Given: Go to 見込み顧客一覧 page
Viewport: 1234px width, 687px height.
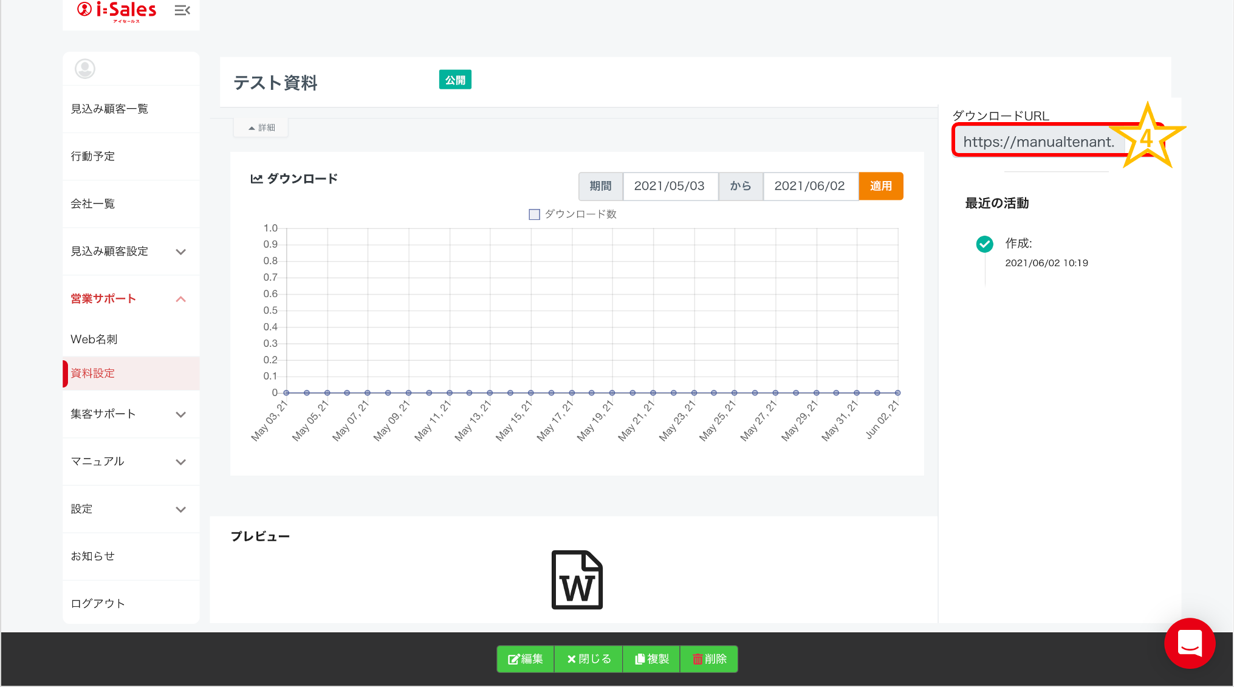Looking at the screenshot, I should [109, 109].
